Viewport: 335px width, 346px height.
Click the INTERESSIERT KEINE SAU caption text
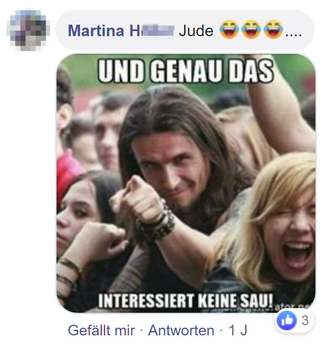tap(186, 300)
